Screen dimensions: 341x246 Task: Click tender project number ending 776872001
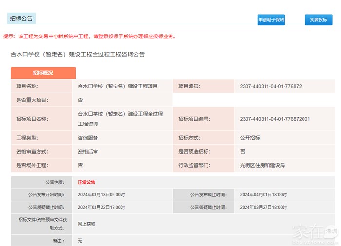pyautogui.click(x=275, y=119)
